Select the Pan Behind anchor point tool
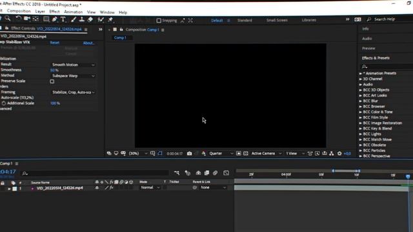The height and width of the screenshot is (232, 413). coord(35,19)
